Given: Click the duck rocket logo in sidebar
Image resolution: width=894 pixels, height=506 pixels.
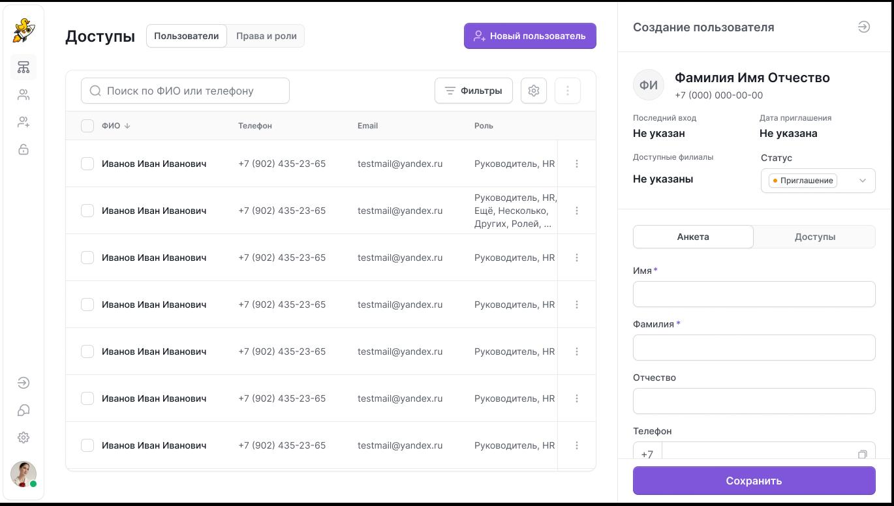Looking at the screenshot, I should (x=23, y=29).
